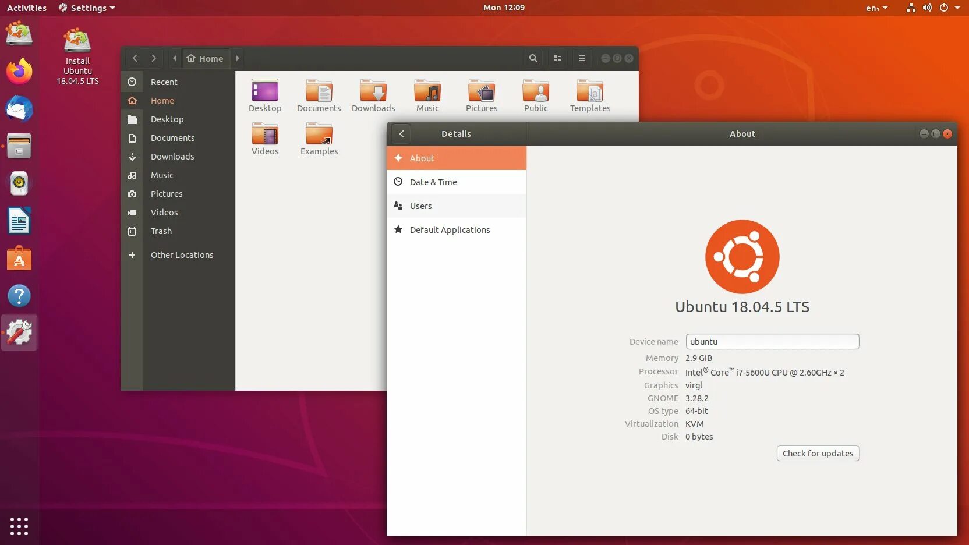Image resolution: width=969 pixels, height=545 pixels.
Task: Click path bar left scroll arrow
Action: pyautogui.click(x=174, y=58)
